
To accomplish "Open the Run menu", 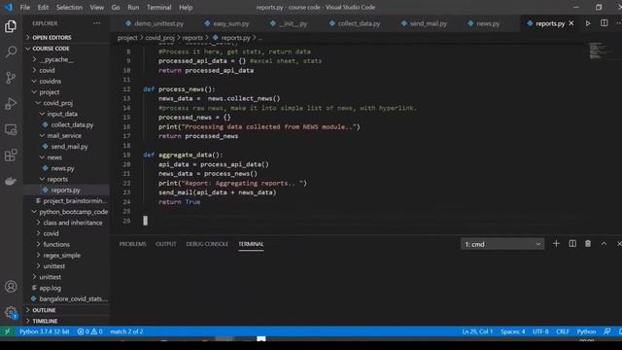I will 133,7.
